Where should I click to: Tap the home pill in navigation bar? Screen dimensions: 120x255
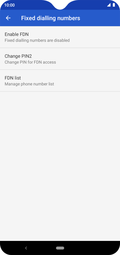pos(60,248)
